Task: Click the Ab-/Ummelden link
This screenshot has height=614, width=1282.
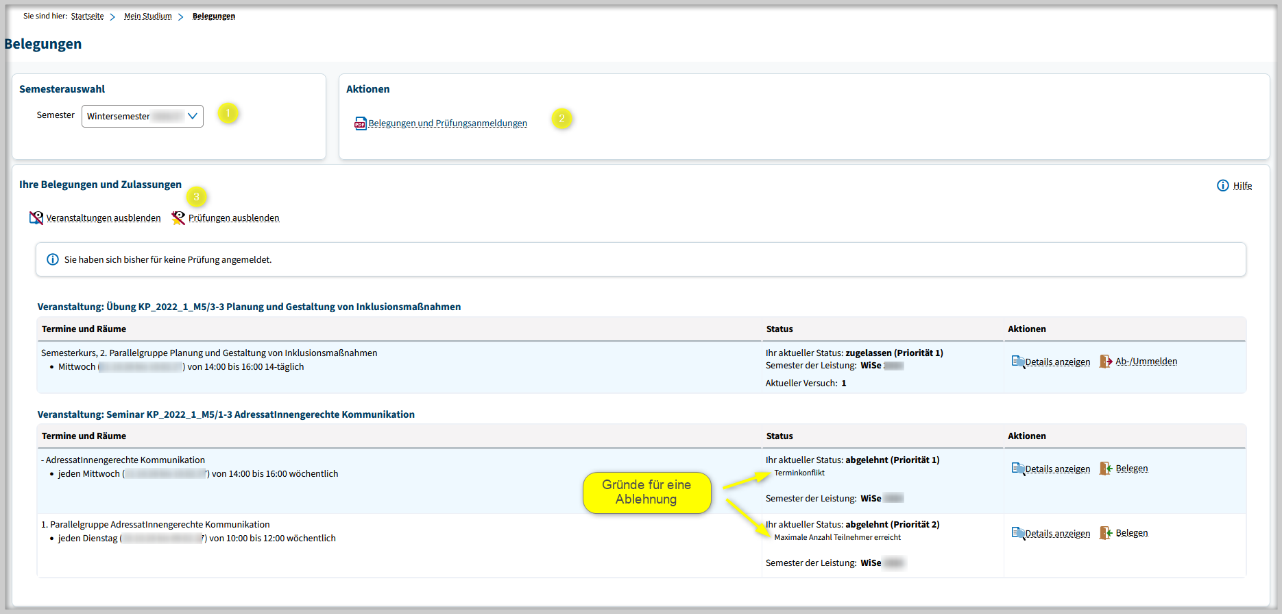Action: [x=1146, y=362]
